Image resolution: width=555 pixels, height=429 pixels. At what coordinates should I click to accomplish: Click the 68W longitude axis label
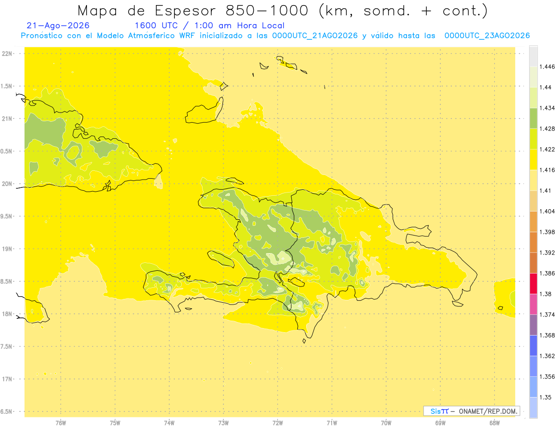coord(494,423)
